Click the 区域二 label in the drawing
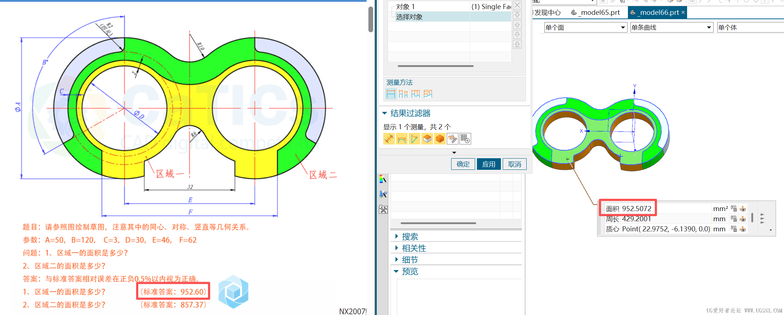 click(323, 175)
